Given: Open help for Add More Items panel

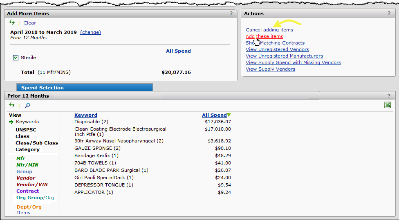Looking at the screenshot, I should (x=231, y=13).
